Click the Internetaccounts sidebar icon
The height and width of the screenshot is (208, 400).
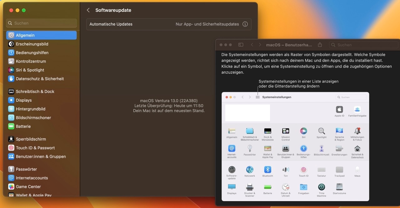11,178
